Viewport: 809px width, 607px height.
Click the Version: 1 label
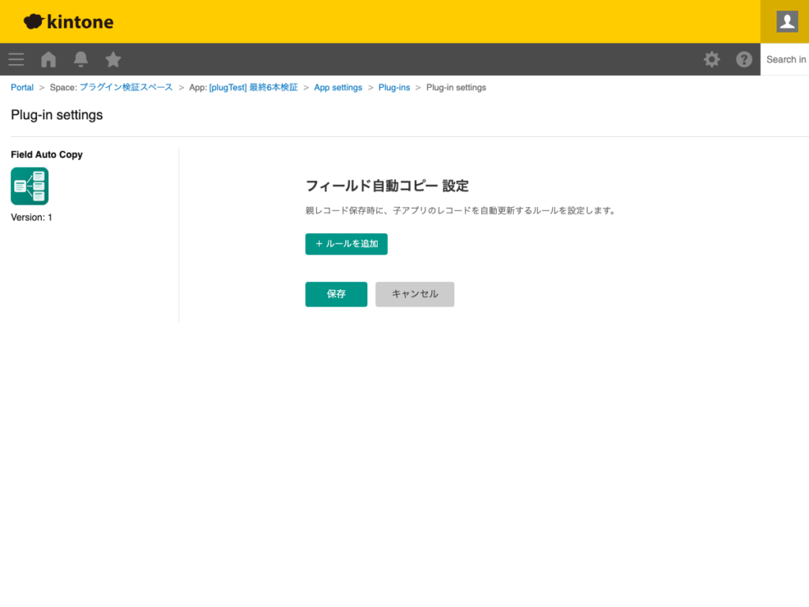[31, 217]
